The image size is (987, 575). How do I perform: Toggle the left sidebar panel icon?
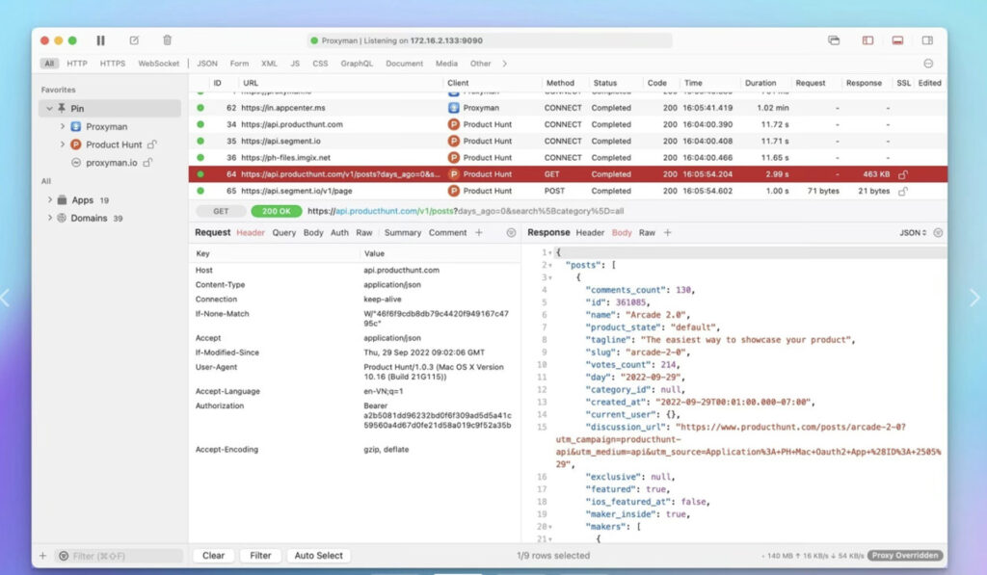(x=868, y=40)
